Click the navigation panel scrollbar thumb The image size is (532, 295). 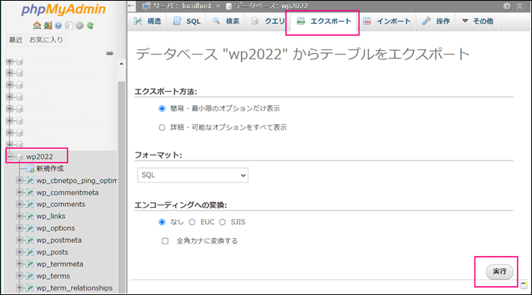(121, 186)
